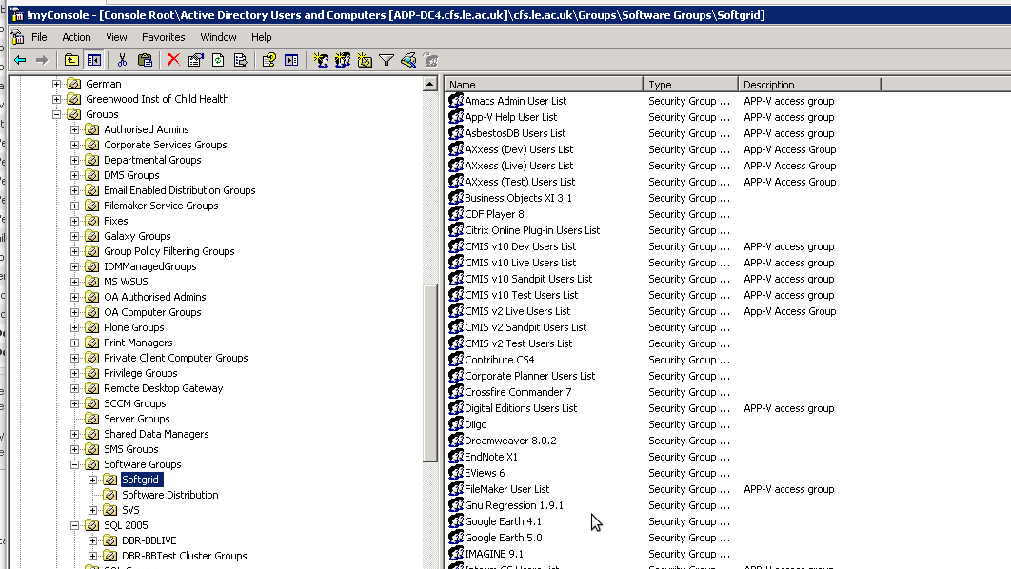Click the Forward arrow toolbar button
The image size is (1011, 569).
click(x=42, y=60)
